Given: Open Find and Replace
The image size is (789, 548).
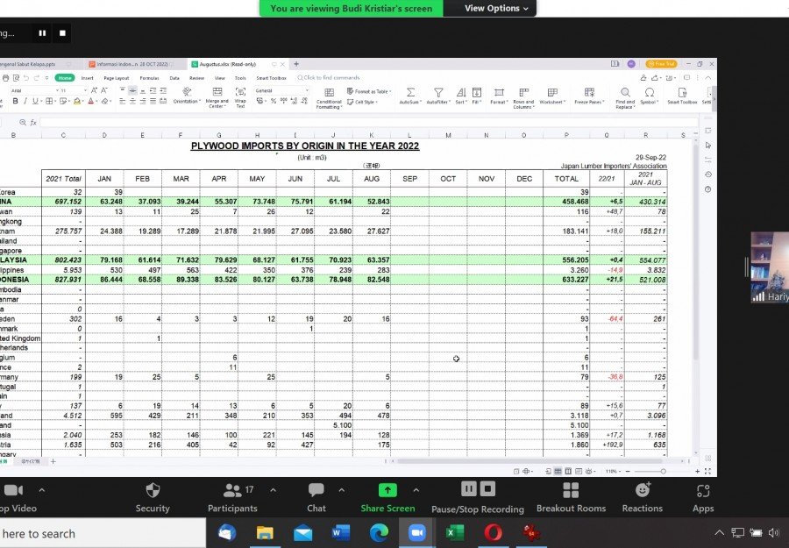Looking at the screenshot, I should 624,98.
